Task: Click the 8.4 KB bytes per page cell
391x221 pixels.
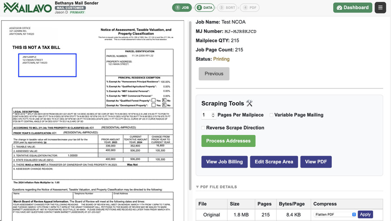Action: coord(294,215)
